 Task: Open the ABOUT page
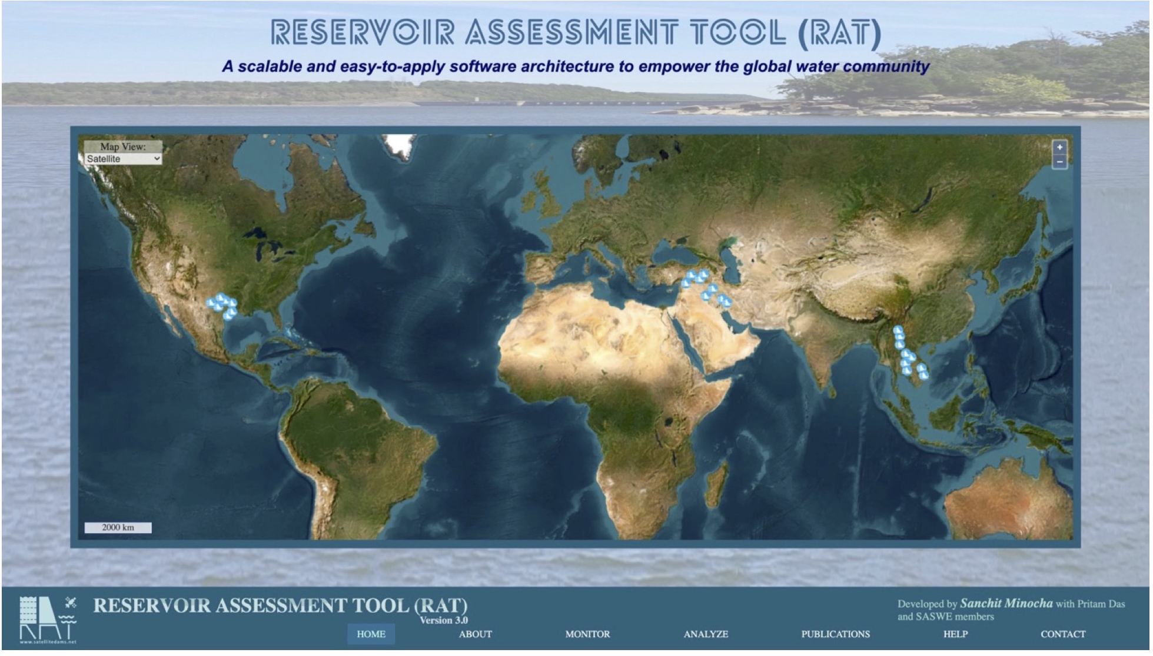(x=476, y=635)
